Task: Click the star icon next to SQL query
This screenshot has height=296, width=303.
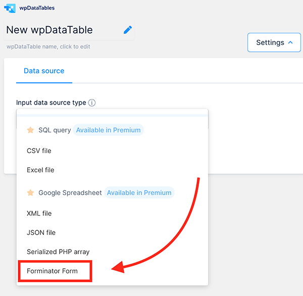Action: [x=30, y=130]
